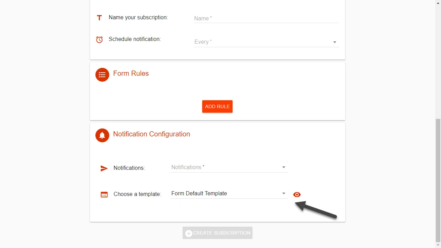Preview template with the eye icon

(297, 195)
